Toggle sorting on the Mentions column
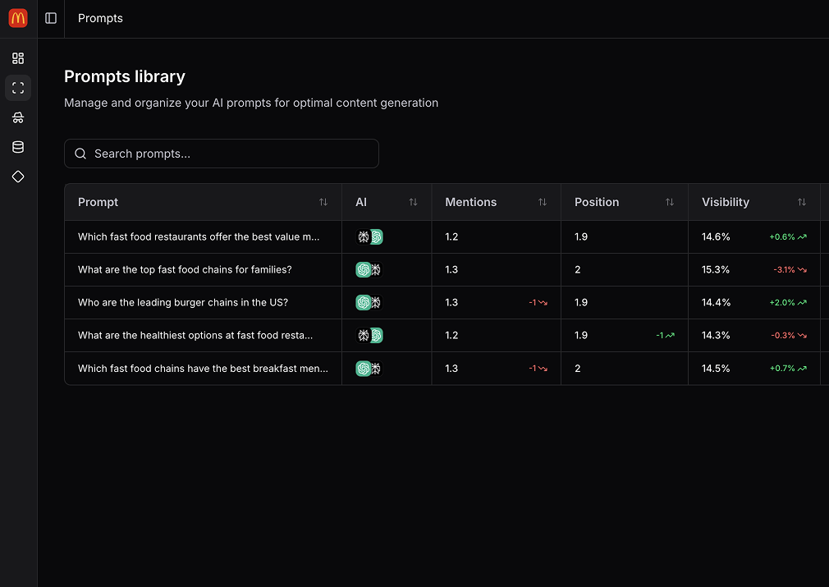This screenshot has height=587, width=829. 542,202
